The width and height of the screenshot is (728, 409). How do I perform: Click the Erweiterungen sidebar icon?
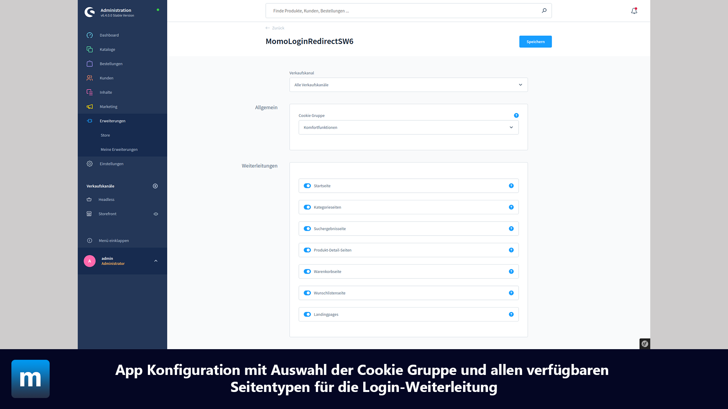[x=89, y=120]
